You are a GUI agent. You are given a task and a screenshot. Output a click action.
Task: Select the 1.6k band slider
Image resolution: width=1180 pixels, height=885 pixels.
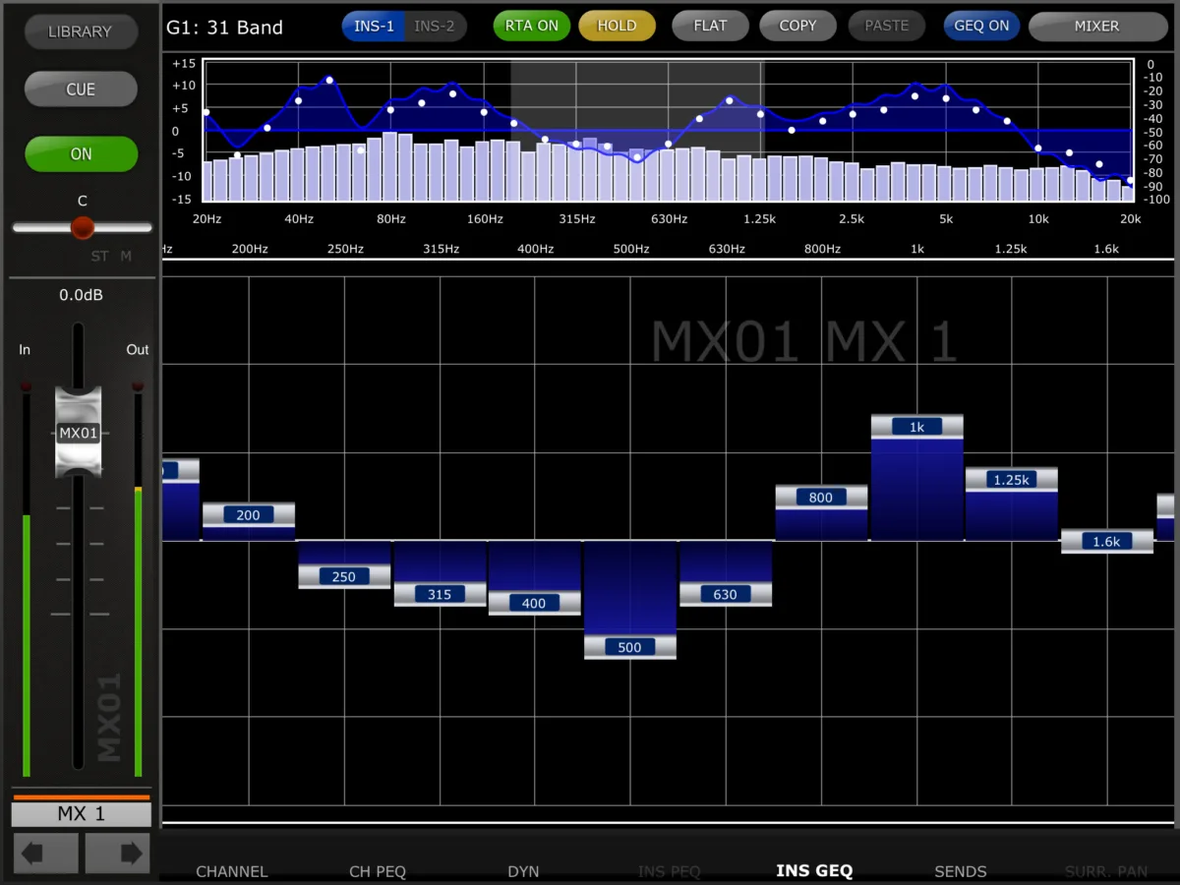click(x=1106, y=541)
